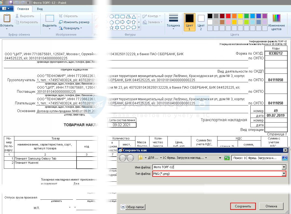This screenshot has height=214, width=291.
Task: Click the refresh icon in the save dialog
Action: pos(227,158)
